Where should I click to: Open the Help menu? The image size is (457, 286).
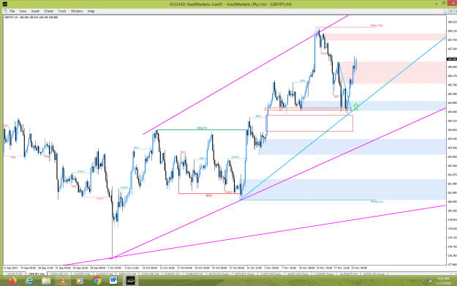click(91, 11)
